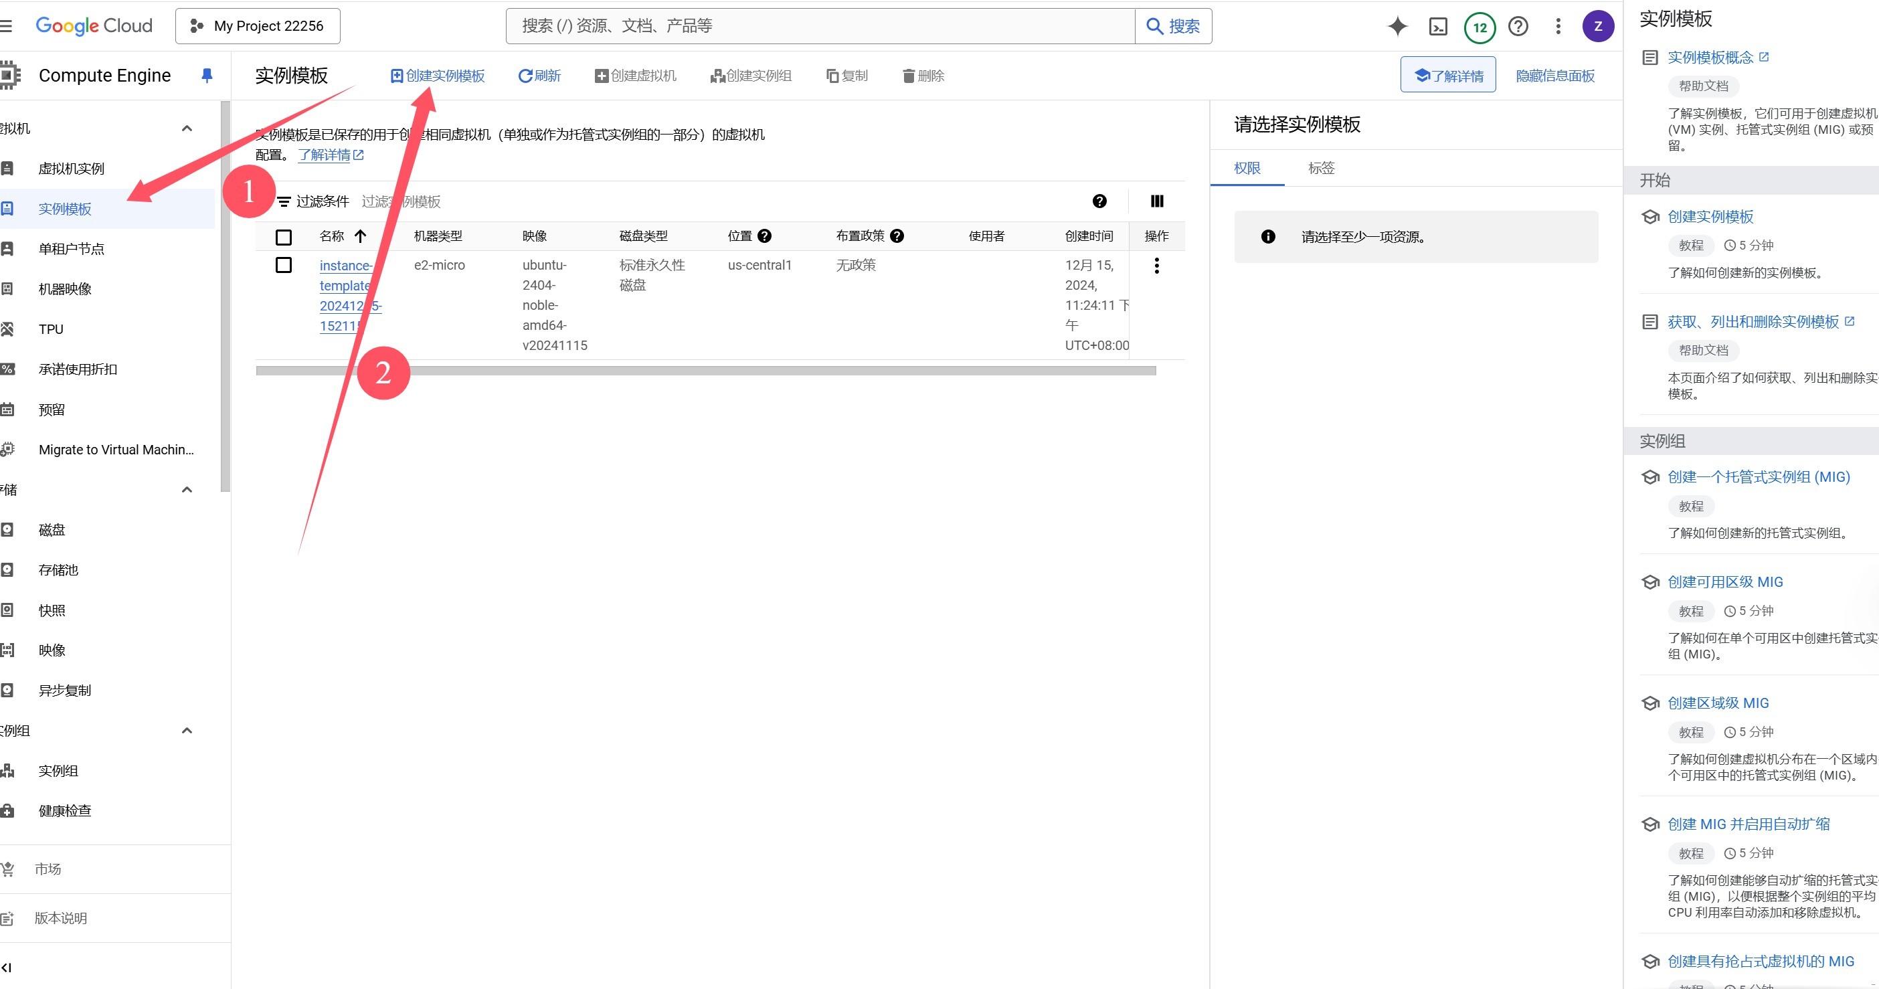
Task: Open the My Project 22256 project selector
Action: click(258, 26)
